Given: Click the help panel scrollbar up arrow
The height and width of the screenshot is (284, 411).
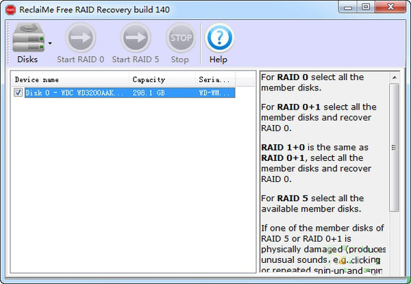Looking at the screenshot, I should tap(394, 75).
